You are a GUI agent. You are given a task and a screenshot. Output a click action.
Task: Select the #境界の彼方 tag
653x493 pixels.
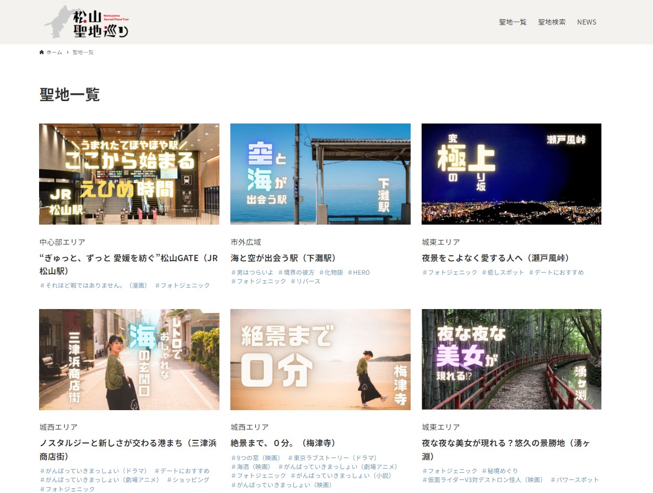point(296,273)
